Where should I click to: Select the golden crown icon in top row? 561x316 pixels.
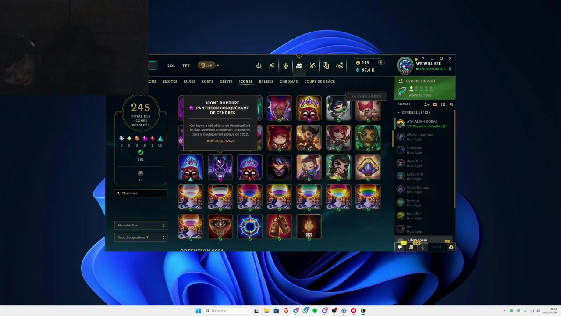click(309, 108)
